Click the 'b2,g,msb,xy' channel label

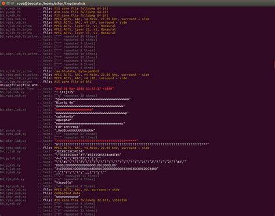click(10, 130)
